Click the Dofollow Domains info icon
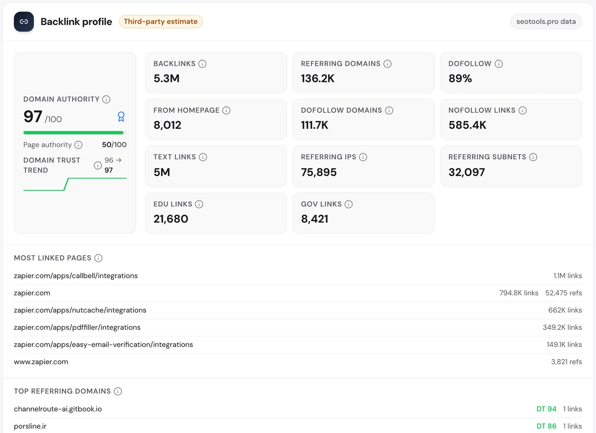 [389, 110]
